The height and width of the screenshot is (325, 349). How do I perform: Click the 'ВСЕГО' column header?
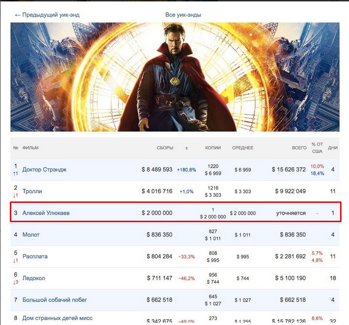(x=299, y=148)
